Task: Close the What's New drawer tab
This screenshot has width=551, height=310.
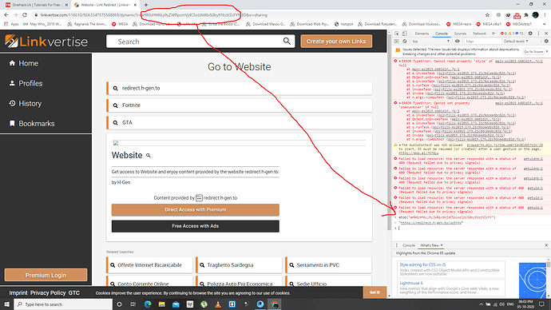Action: tap(442, 245)
